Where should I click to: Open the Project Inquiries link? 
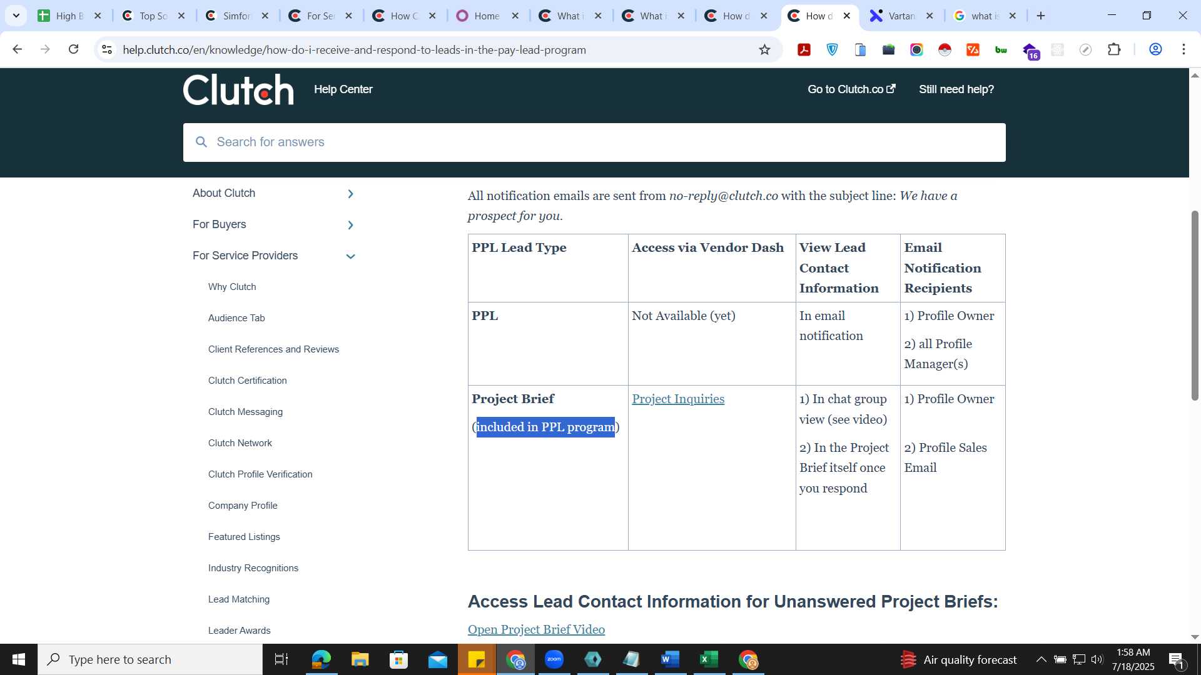tap(678, 399)
